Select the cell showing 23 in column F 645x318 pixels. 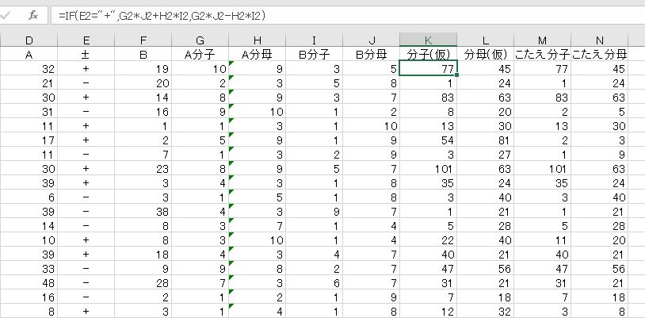click(x=143, y=169)
